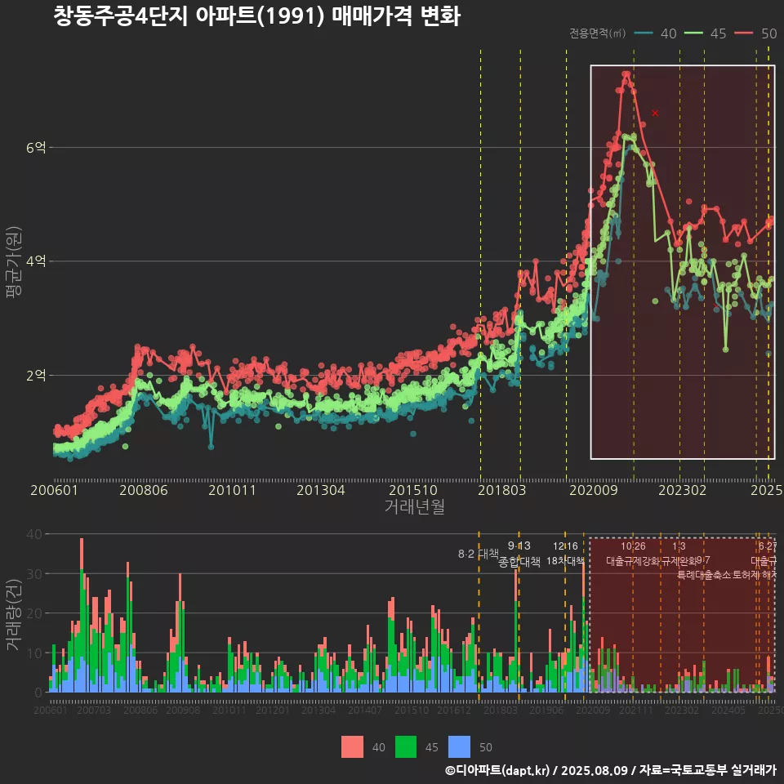Click the '10' volume axis tick label
Image resolution: width=784 pixels, height=784 pixels.
coord(34,653)
